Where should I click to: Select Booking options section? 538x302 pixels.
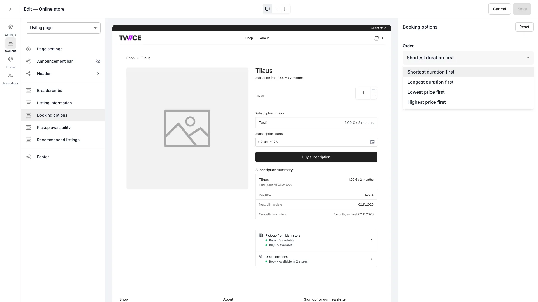click(x=63, y=115)
